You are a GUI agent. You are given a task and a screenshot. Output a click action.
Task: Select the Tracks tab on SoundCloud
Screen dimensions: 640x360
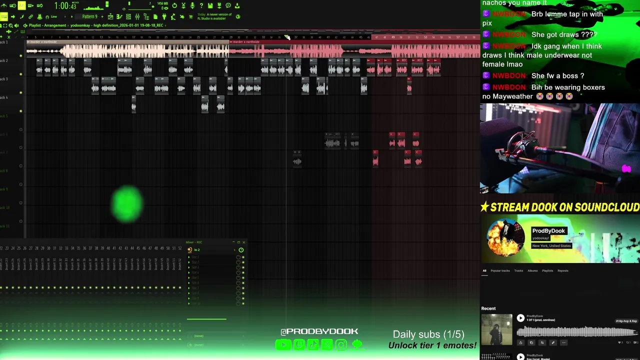tap(518, 270)
